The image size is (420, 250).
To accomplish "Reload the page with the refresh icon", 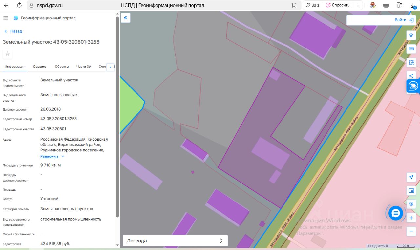I will (x=19, y=5).
